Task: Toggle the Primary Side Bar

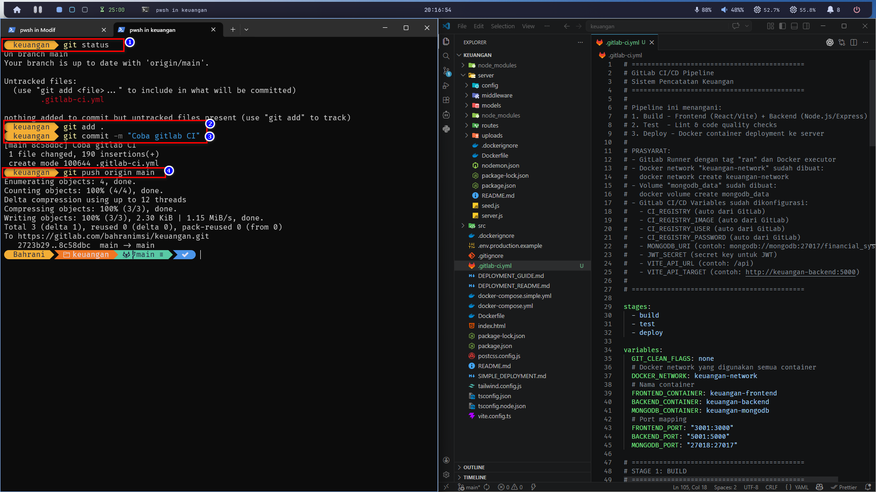Action: point(782,26)
